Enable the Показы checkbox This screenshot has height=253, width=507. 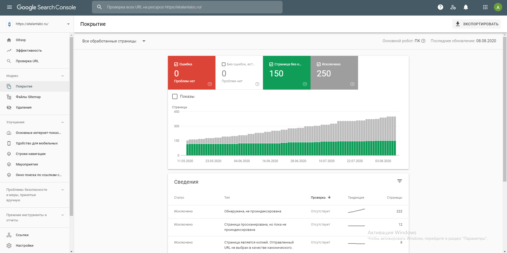tap(175, 96)
